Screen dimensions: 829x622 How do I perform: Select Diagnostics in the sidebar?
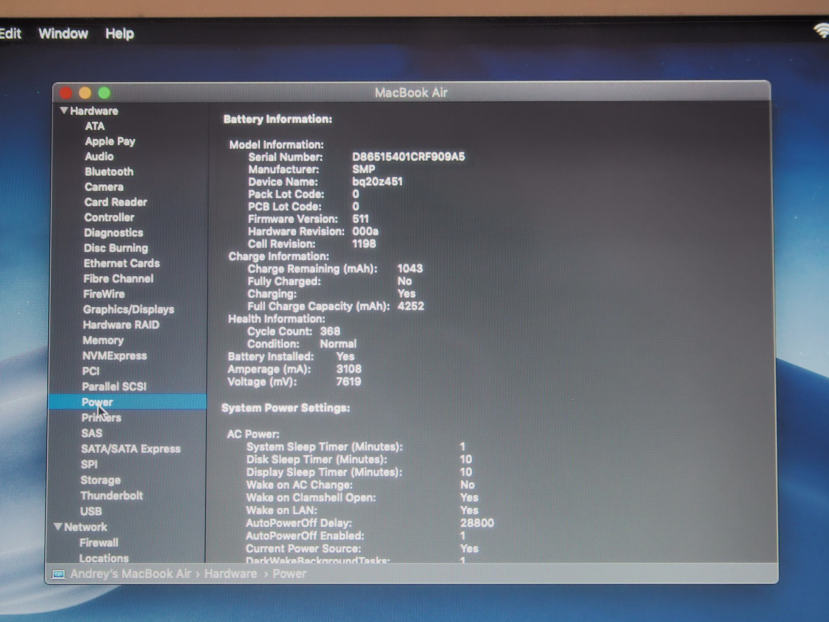click(113, 233)
